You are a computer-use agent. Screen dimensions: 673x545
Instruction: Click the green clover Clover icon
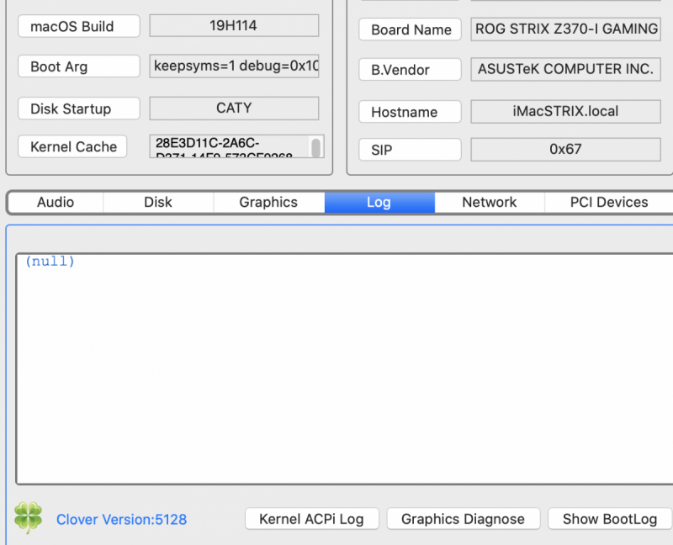28,519
